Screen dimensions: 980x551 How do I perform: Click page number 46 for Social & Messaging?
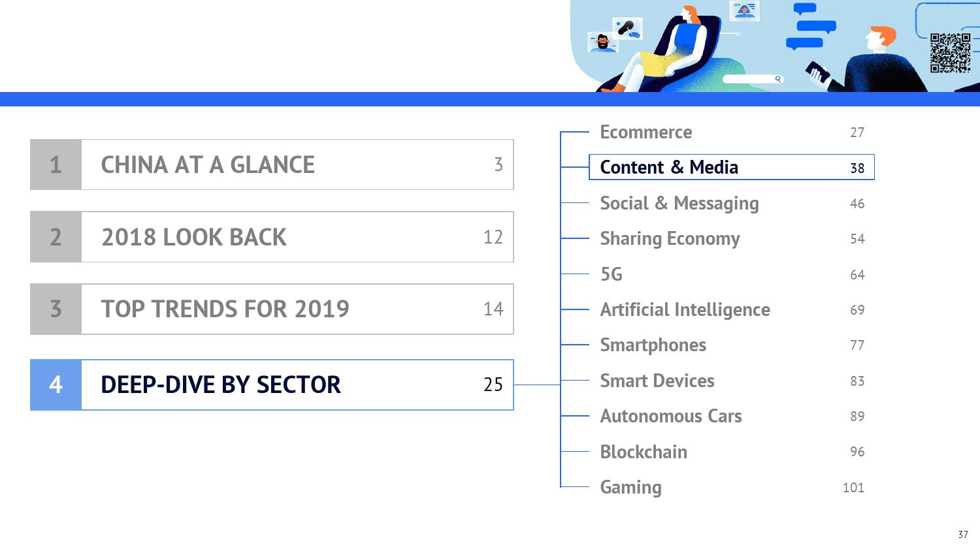pyautogui.click(x=857, y=204)
